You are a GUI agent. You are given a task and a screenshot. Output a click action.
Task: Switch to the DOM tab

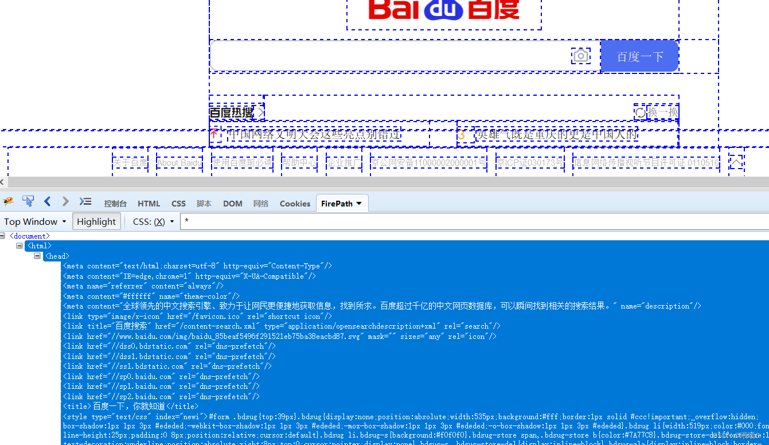[x=233, y=204]
